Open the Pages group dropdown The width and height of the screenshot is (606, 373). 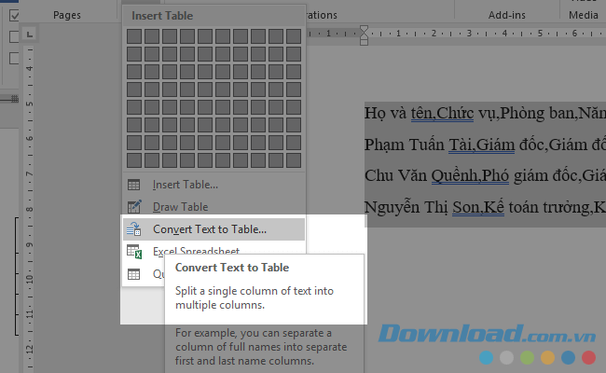[67, 15]
